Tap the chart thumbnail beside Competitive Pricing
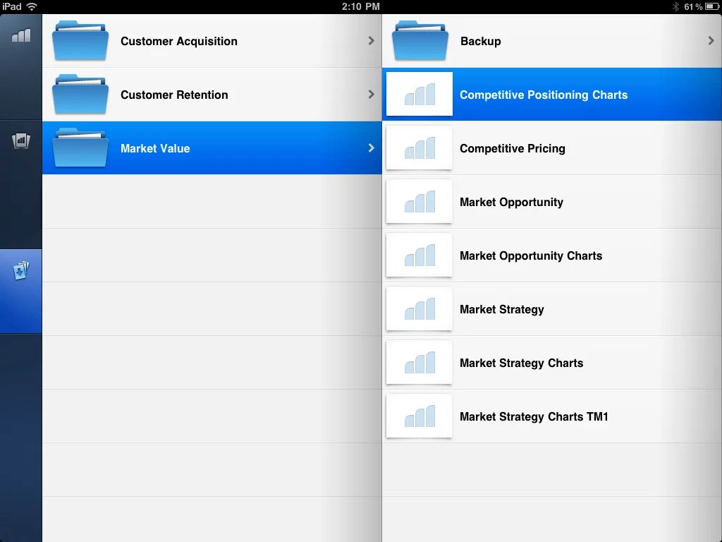 click(x=419, y=148)
